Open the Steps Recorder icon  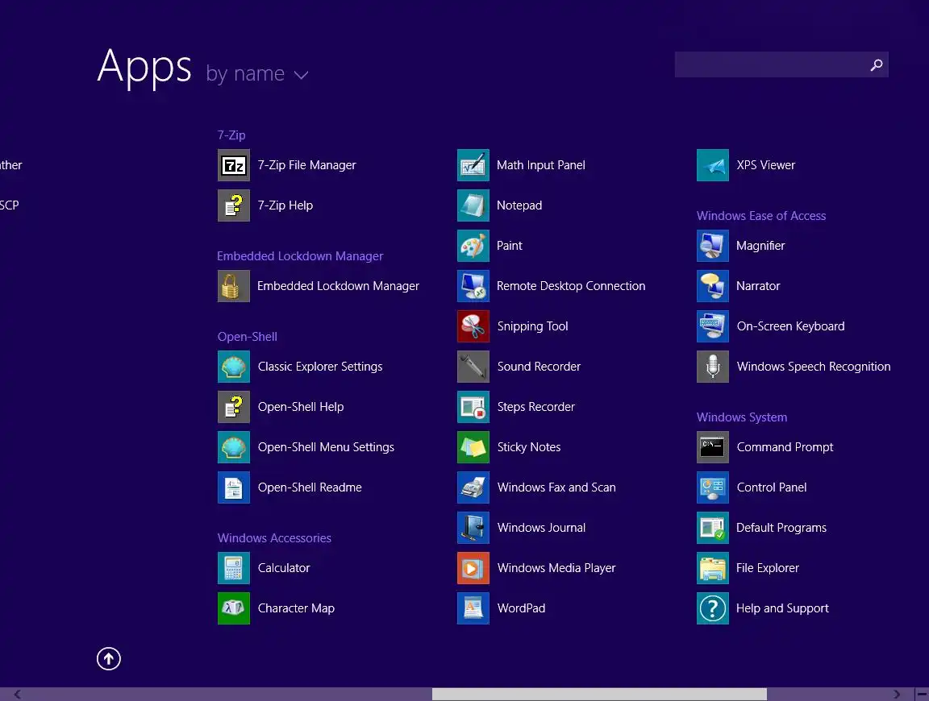473,407
